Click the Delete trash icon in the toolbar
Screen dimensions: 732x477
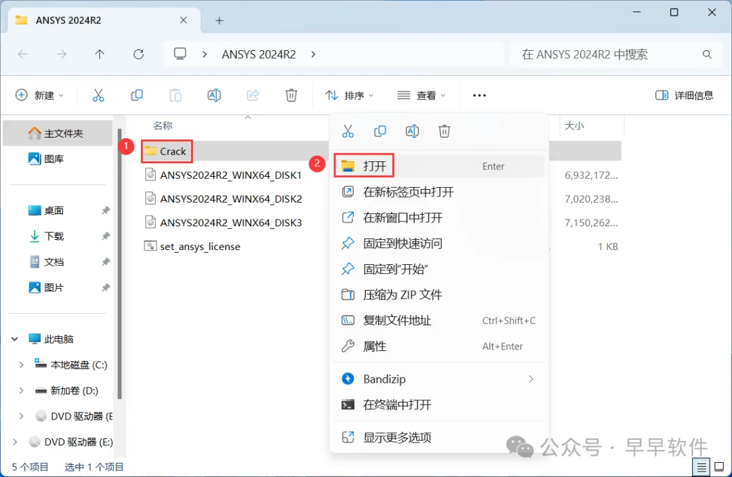[291, 96]
